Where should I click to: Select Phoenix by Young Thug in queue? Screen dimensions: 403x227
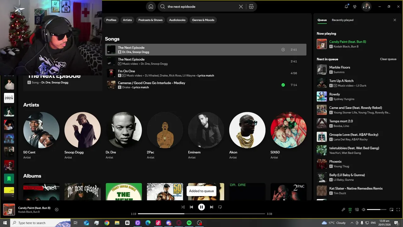[357, 164]
